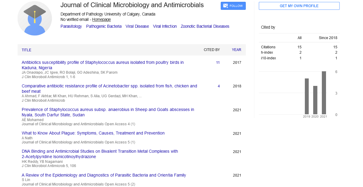Select the Parasitology topic link
The image size is (363, 187).
coord(71,27)
